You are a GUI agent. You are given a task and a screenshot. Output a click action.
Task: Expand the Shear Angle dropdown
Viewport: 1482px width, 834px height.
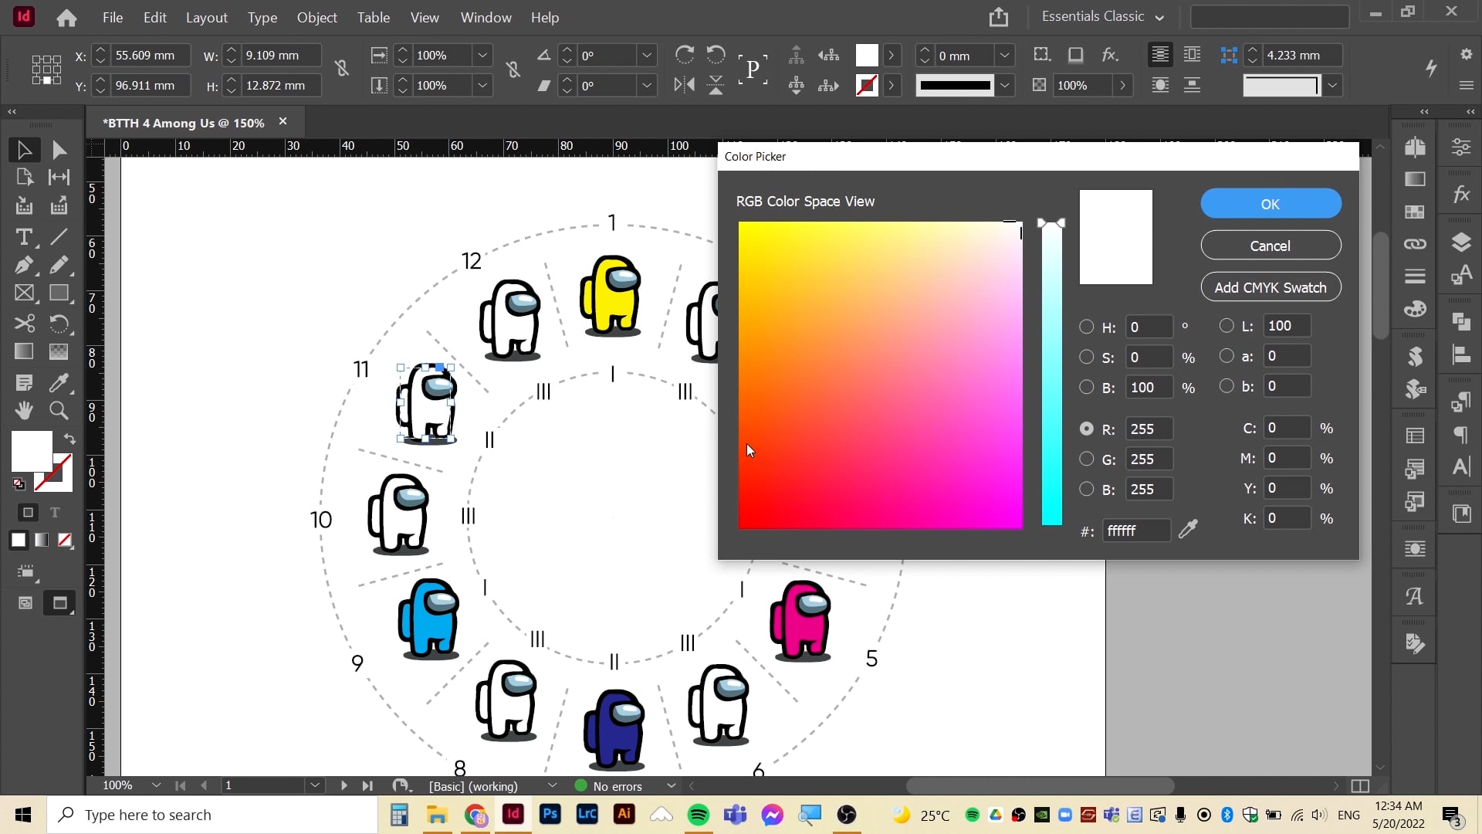click(647, 86)
